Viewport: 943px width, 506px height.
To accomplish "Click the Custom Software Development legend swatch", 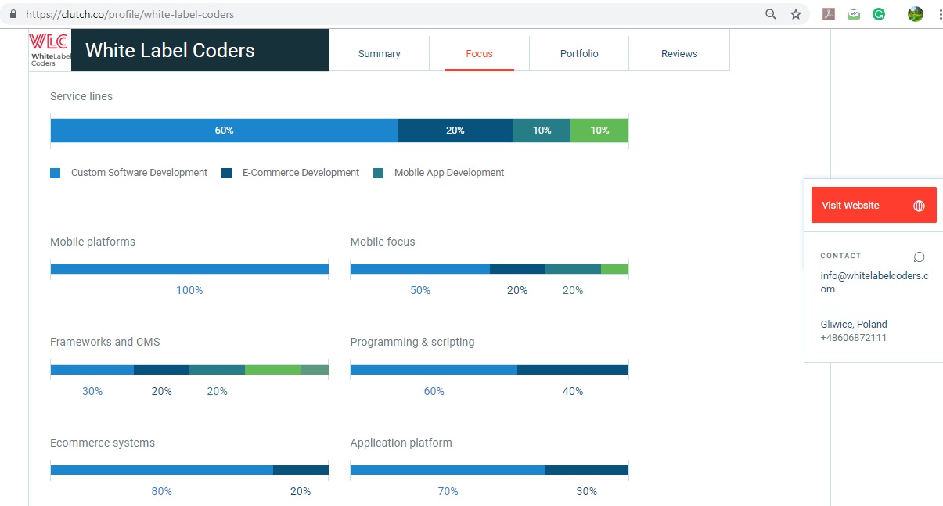I will point(55,173).
